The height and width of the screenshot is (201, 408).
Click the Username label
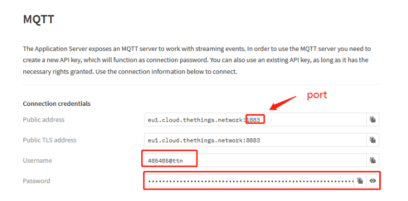click(37, 160)
